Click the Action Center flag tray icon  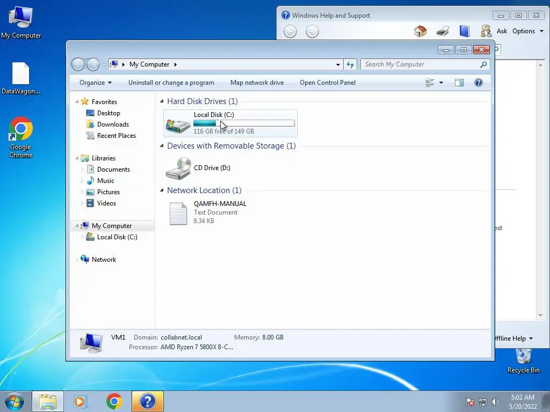(x=469, y=402)
